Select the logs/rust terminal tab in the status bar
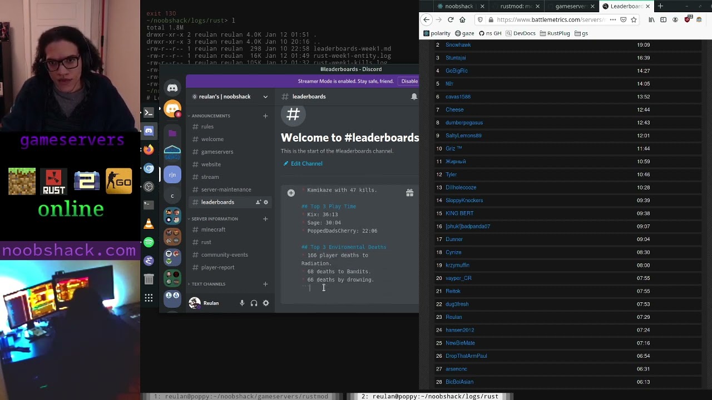712x400 pixels. pos(430,396)
